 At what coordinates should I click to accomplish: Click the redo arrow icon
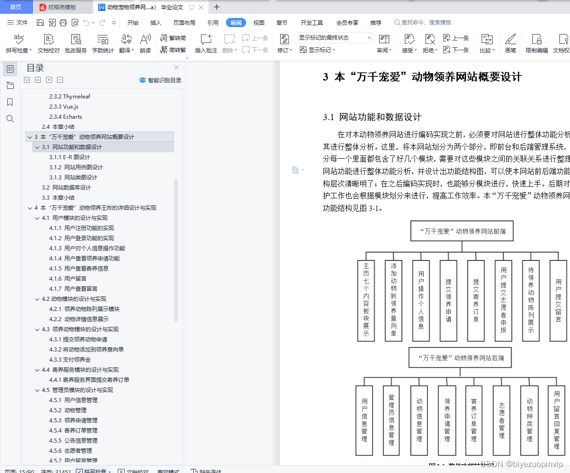click(102, 23)
